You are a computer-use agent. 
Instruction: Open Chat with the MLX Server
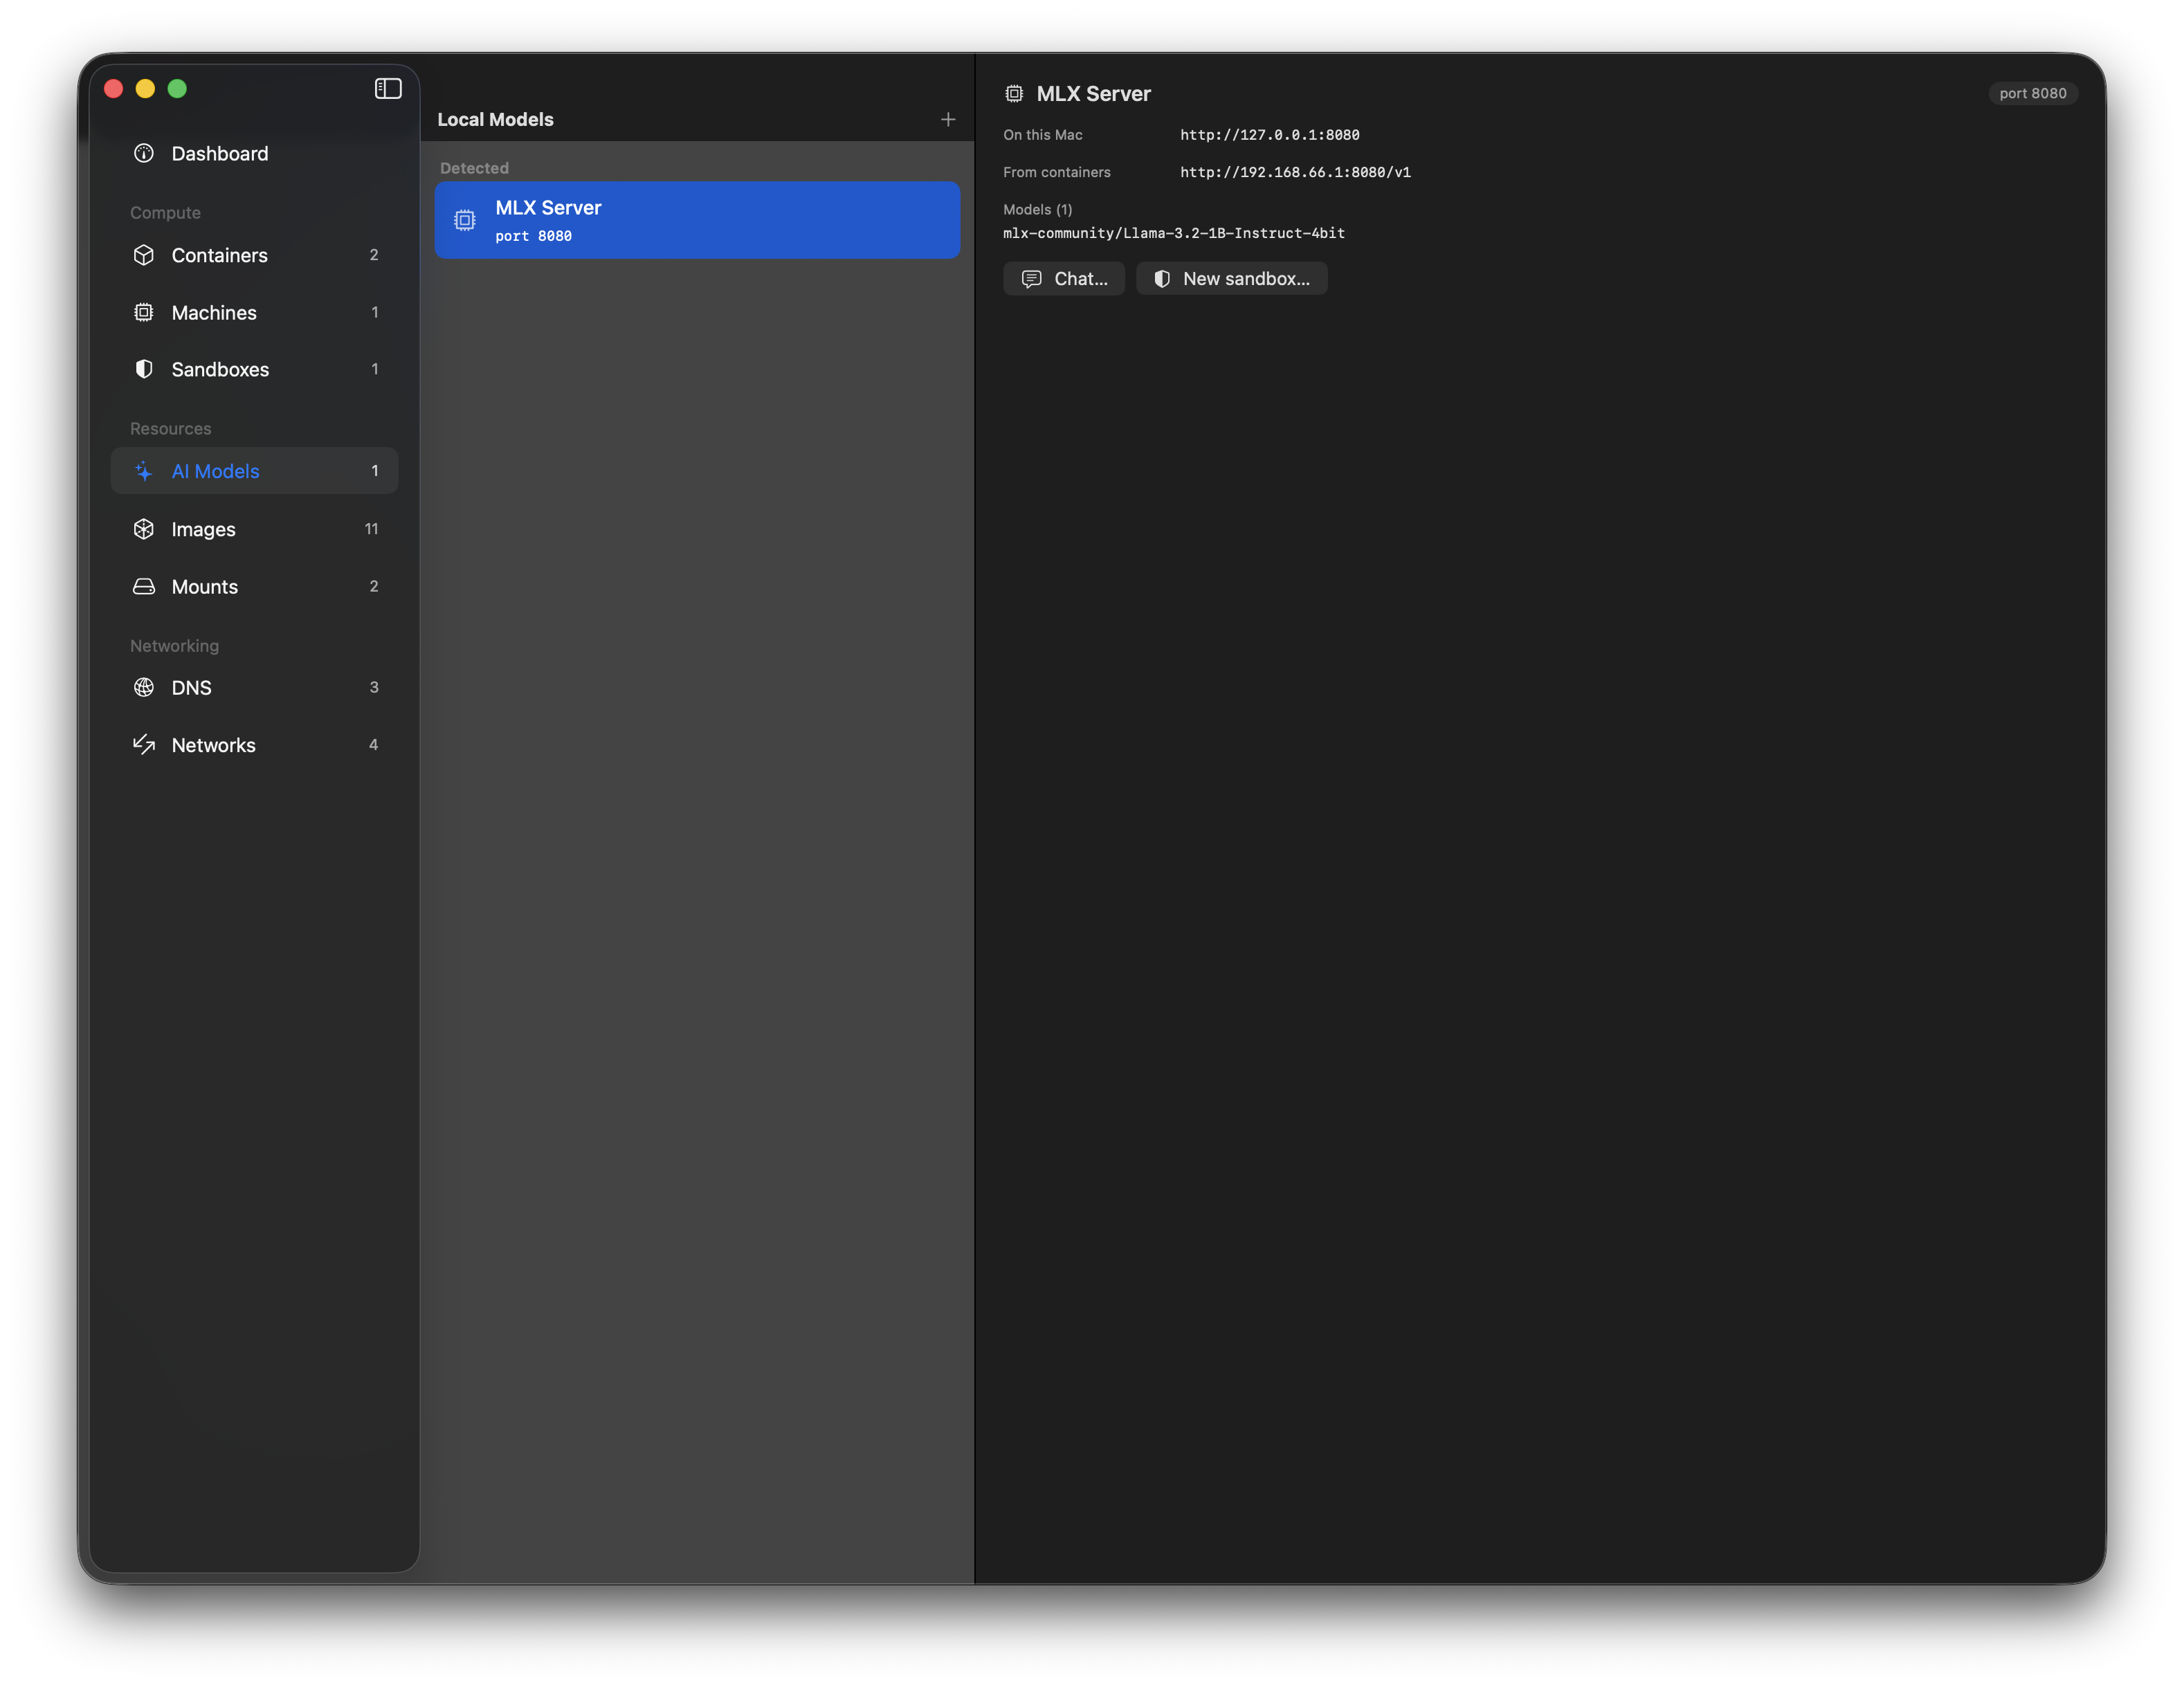[1064, 279]
